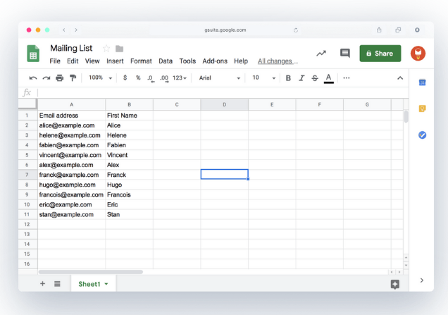Select the paint format tool
The image size is (448, 315).
tap(73, 78)
